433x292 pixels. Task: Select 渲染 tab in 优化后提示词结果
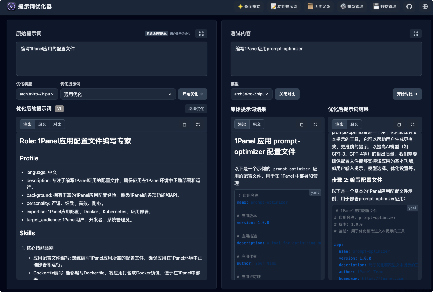click(x=339, y=124)
